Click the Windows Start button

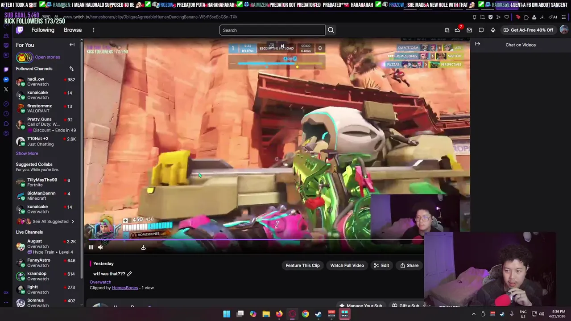[x=227, y=314]
